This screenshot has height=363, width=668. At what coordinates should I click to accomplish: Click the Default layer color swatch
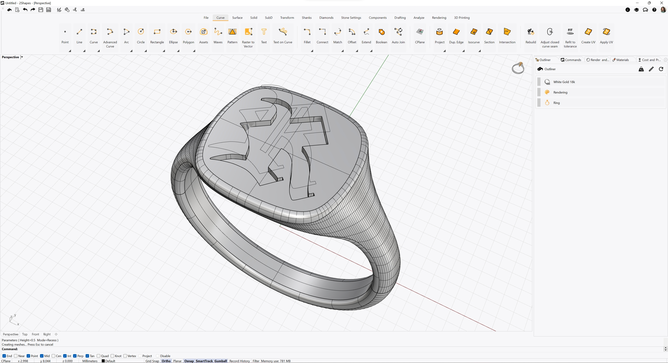click(x=103, y=361)
